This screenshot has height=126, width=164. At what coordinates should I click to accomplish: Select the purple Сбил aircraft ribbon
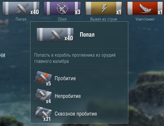tap(62, 8)
